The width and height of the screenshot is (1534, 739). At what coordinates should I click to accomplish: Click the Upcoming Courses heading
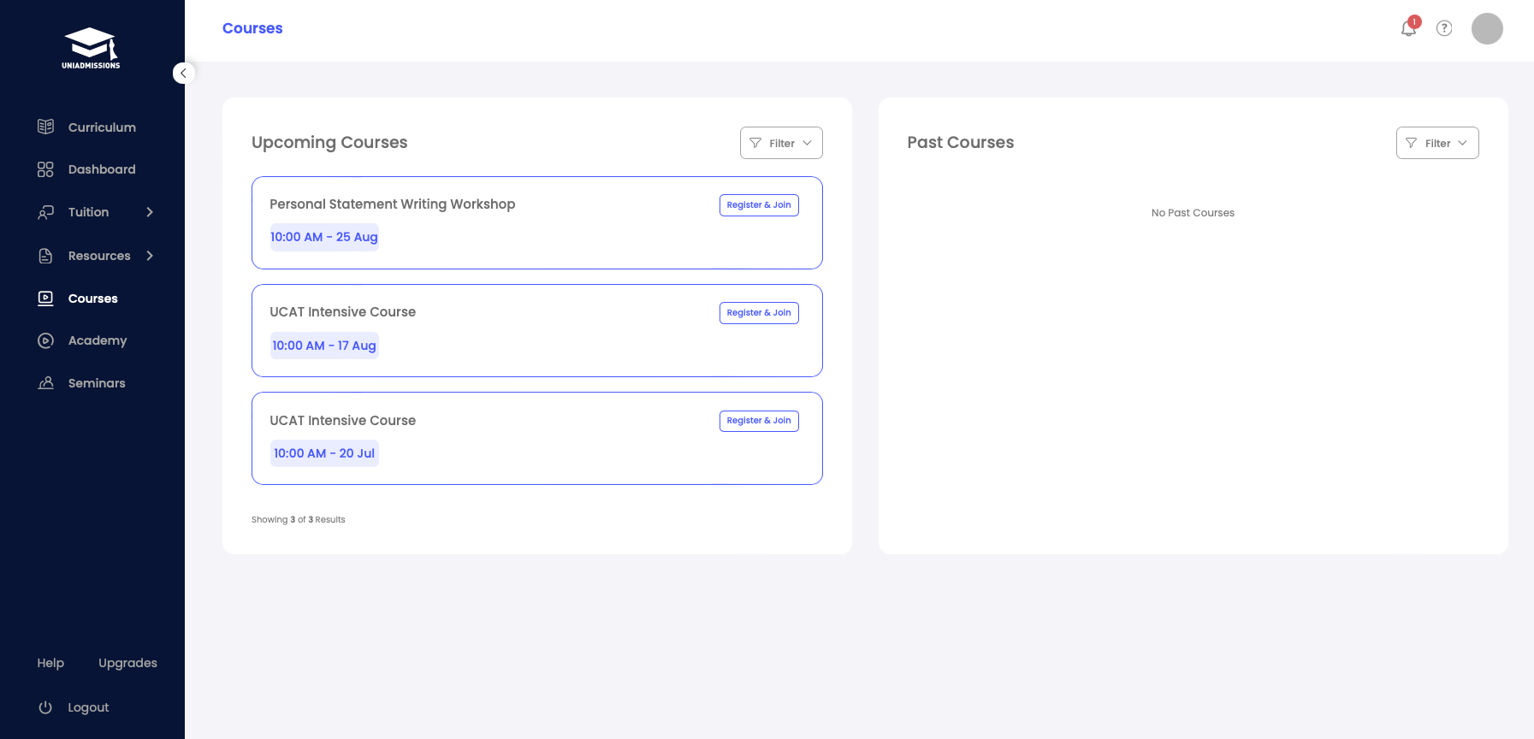329,142
